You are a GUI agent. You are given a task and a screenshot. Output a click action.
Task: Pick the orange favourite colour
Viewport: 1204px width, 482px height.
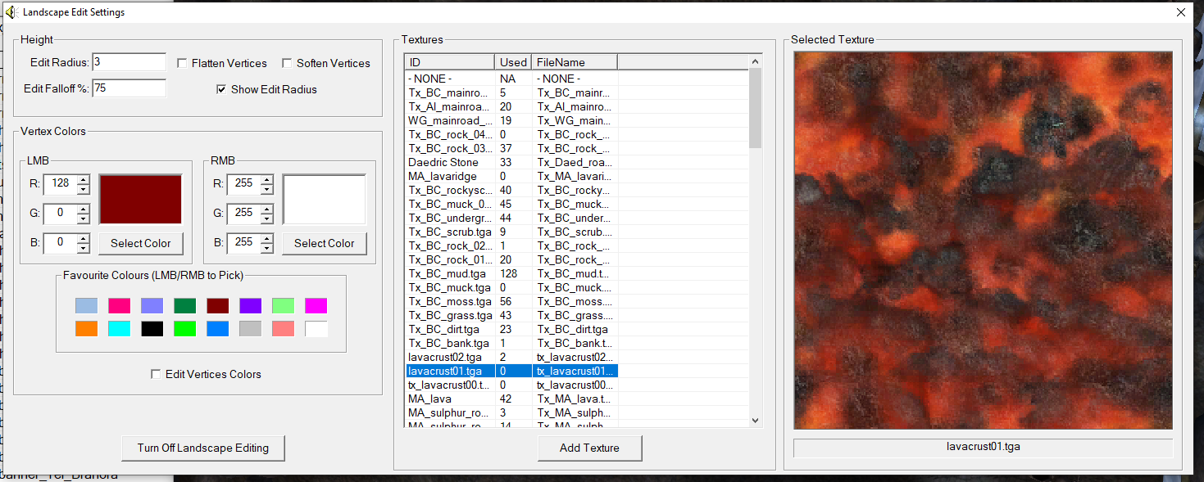(86, 329)
